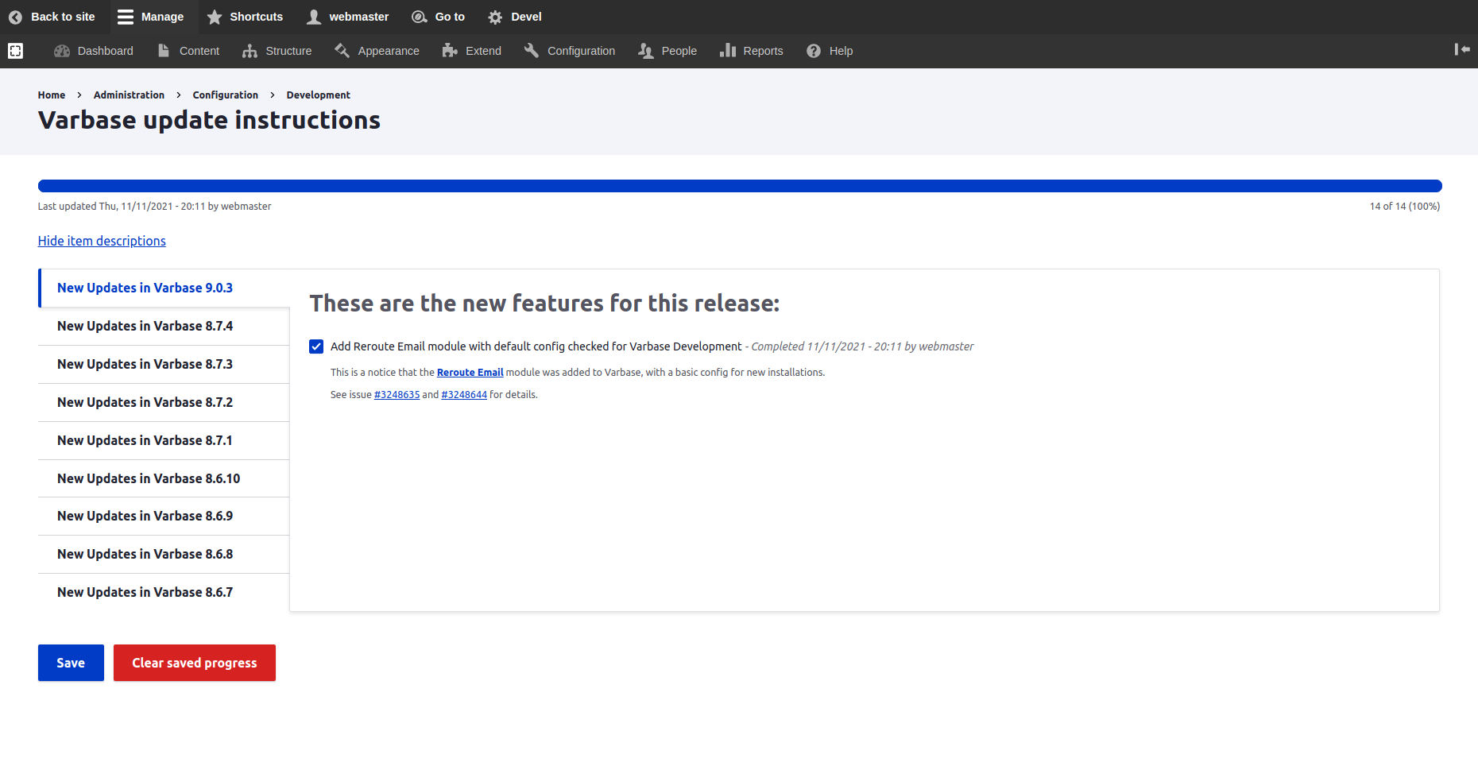
Task: Switch to the New Updates in Varbase 8.7.4 tab
Action: click(x=145, y=326)
